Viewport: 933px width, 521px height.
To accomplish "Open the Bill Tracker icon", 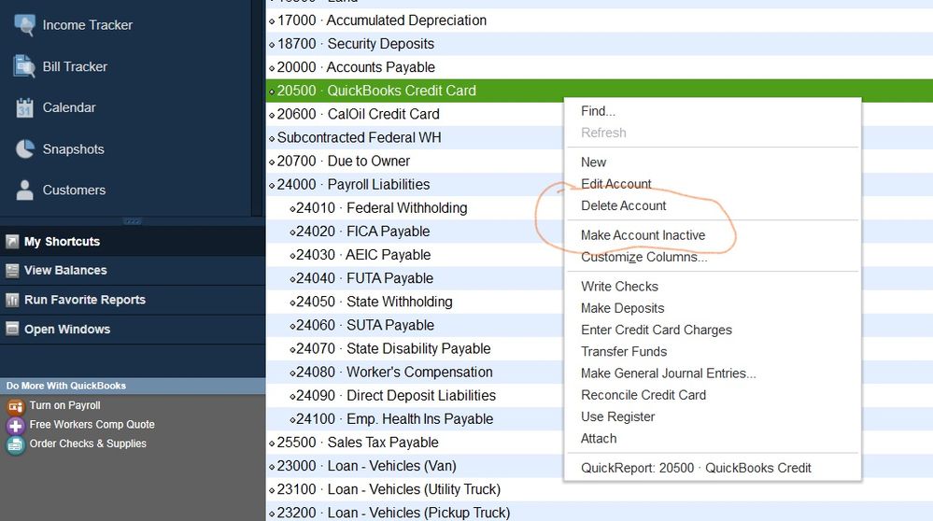I will (24, 66).
